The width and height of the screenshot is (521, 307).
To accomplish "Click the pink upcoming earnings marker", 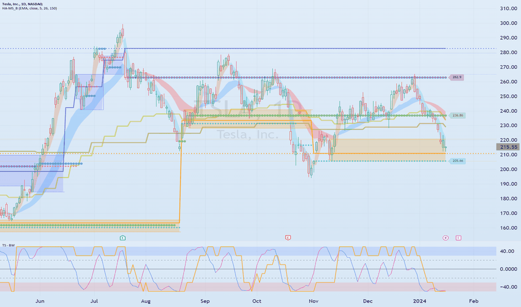I will pos(458,238).
